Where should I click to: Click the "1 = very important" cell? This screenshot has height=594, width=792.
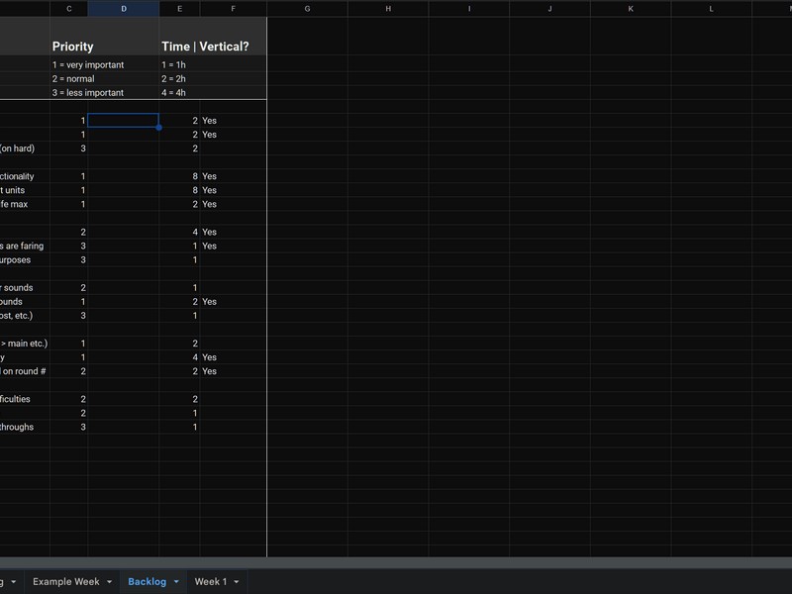point(88,65)
